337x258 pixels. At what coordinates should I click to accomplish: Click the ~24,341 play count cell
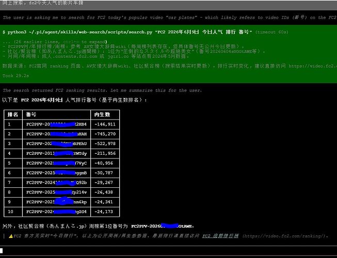pyautogui.click(x=105, y=202)
